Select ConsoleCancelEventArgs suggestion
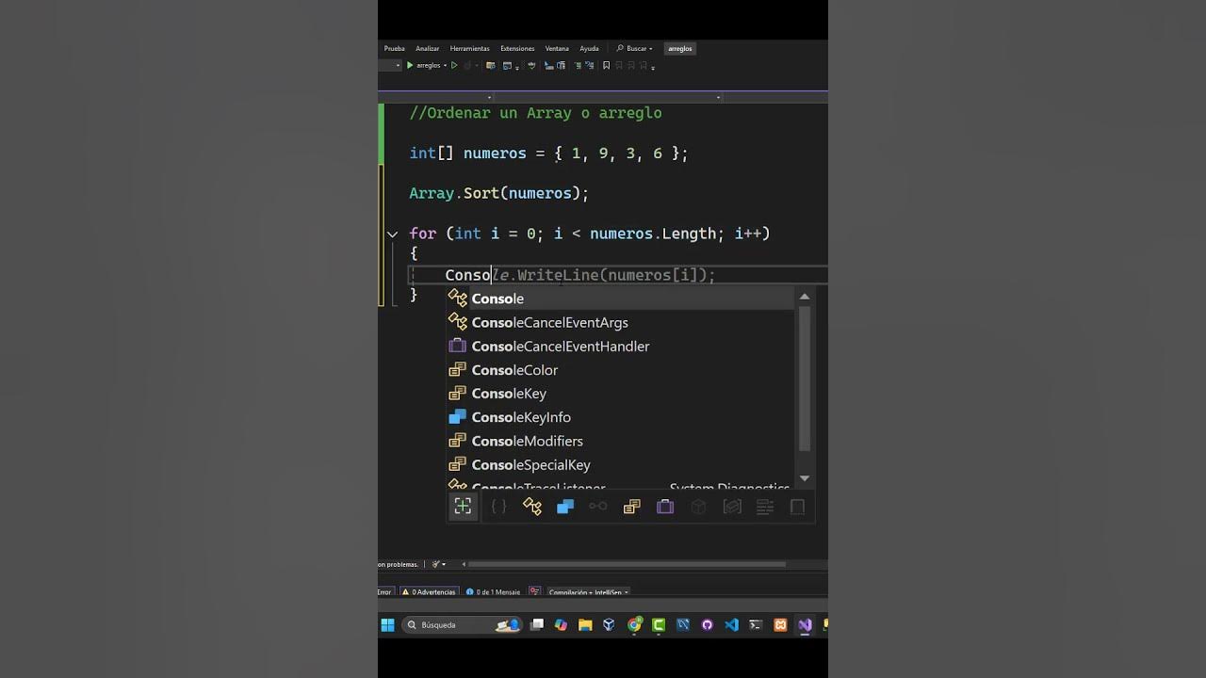 (x=620, y=322)
